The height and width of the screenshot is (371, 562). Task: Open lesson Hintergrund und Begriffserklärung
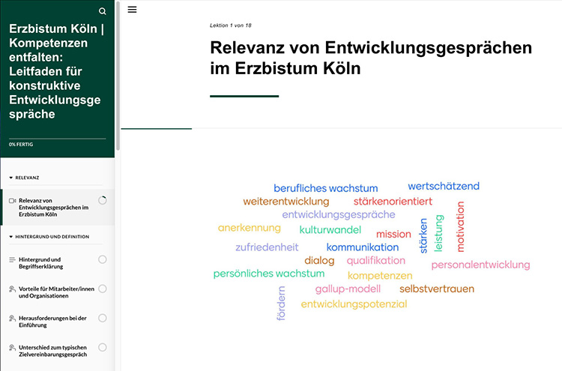coord(58,263)
